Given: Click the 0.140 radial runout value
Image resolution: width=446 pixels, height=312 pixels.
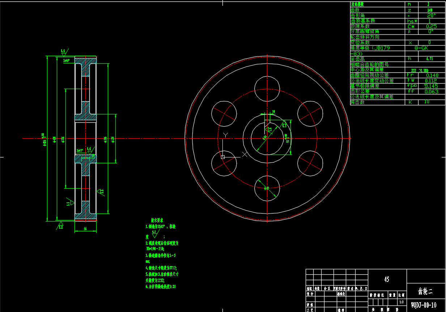Looking at the screenshot, I should (431, 75).
